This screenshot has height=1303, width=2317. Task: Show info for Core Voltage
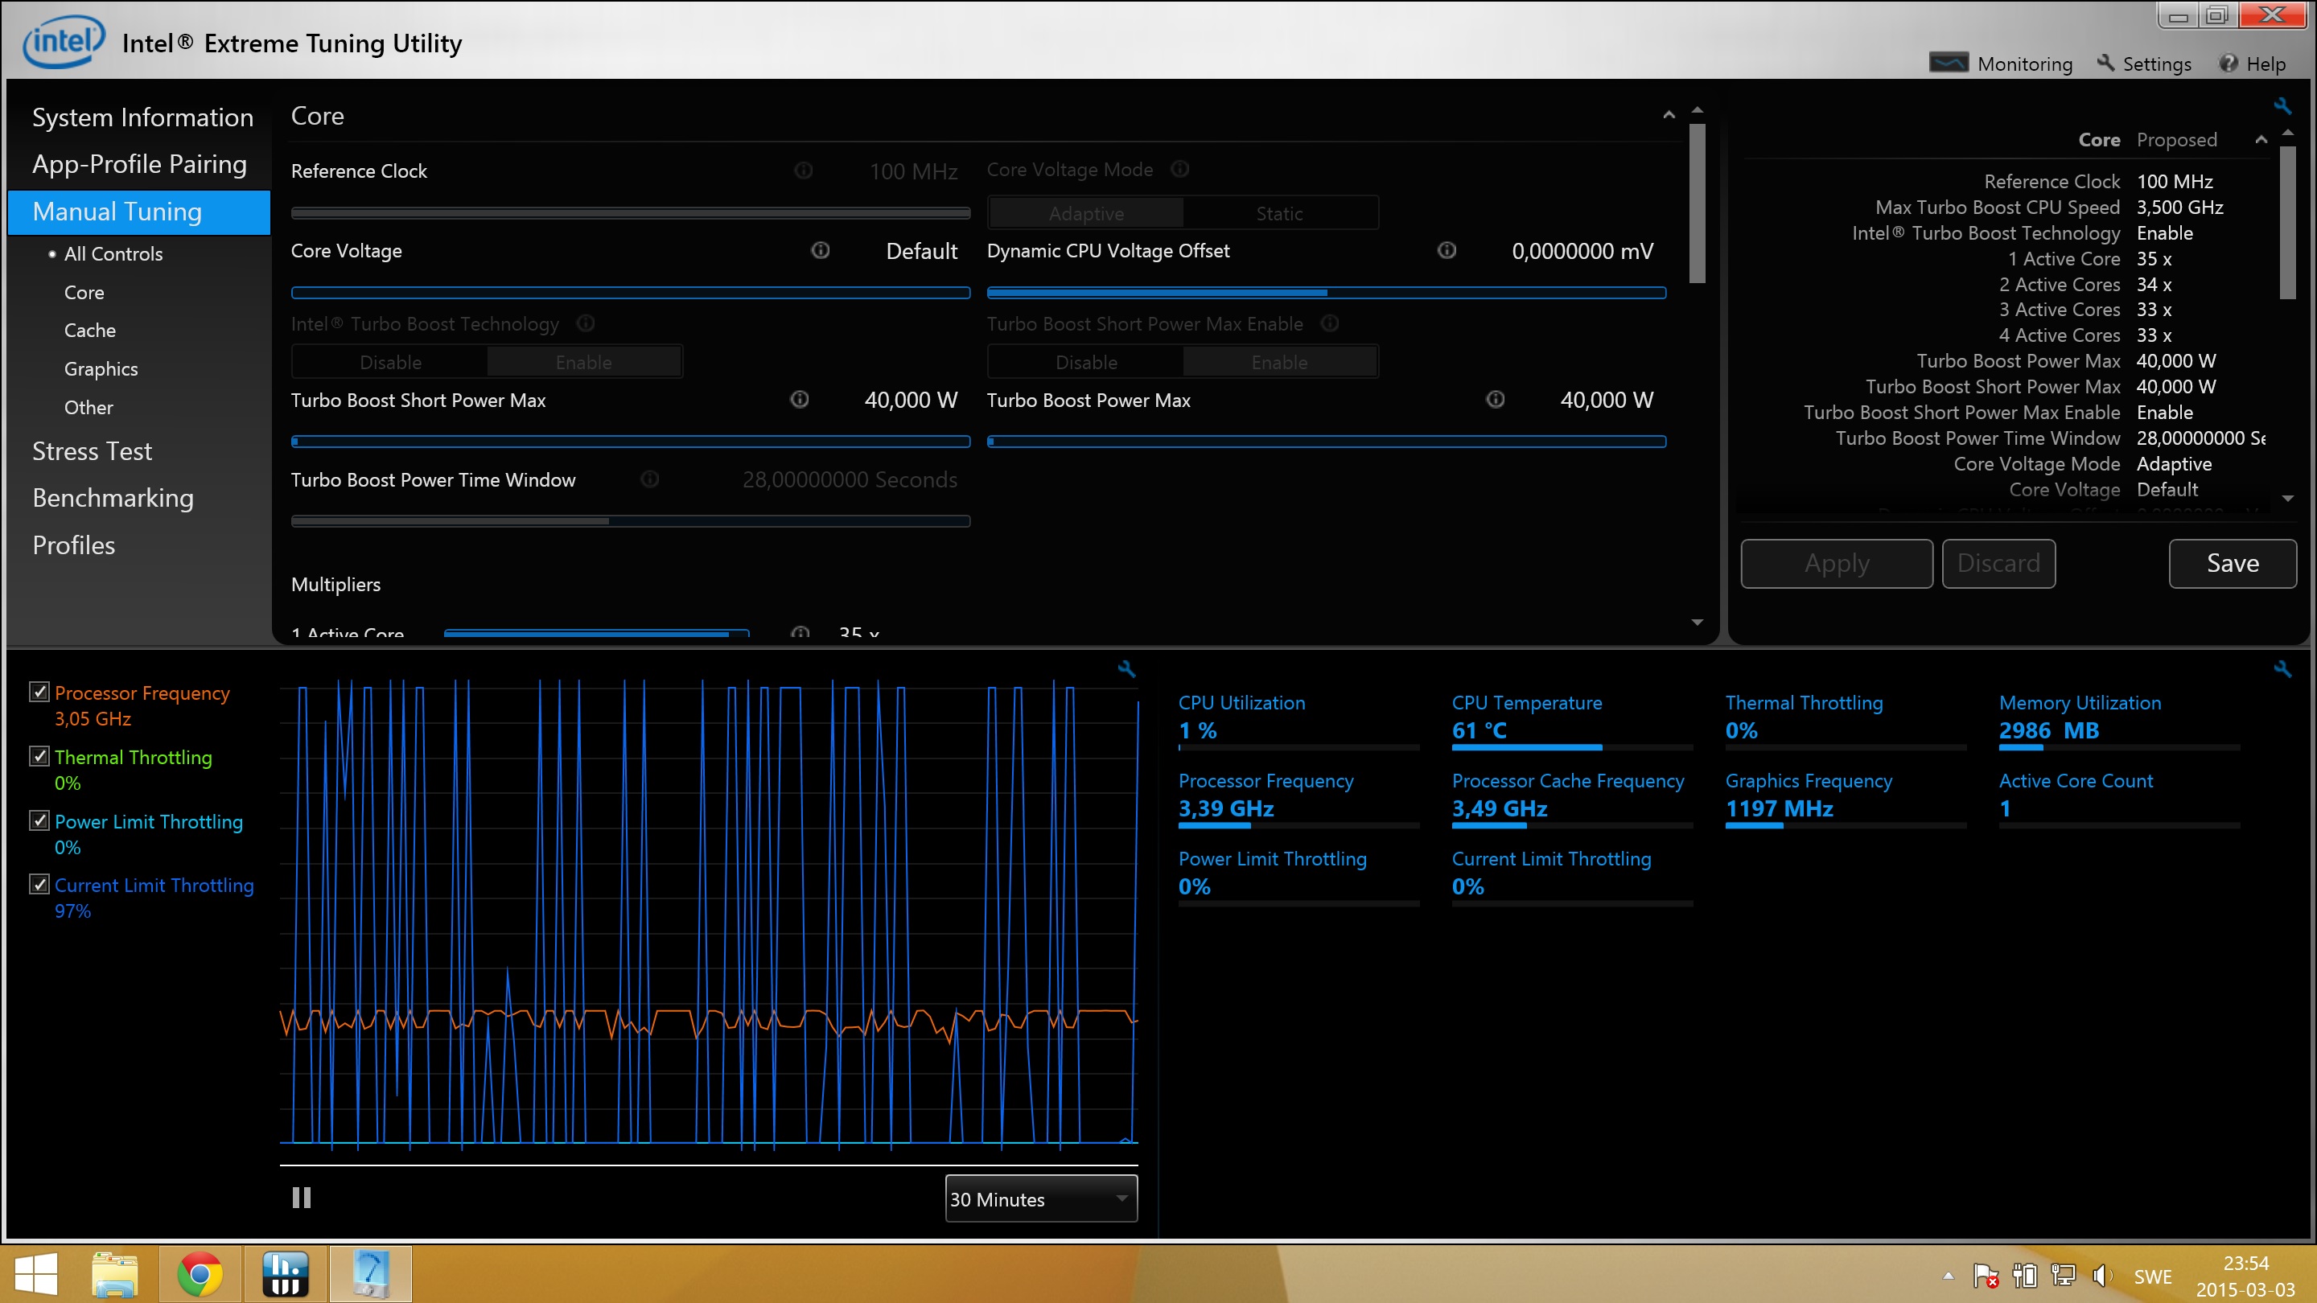point(821,250)
